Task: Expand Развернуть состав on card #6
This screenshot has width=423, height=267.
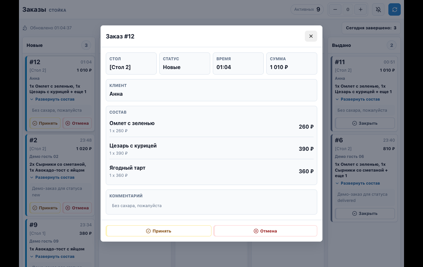Action: [x=358, y=183]
